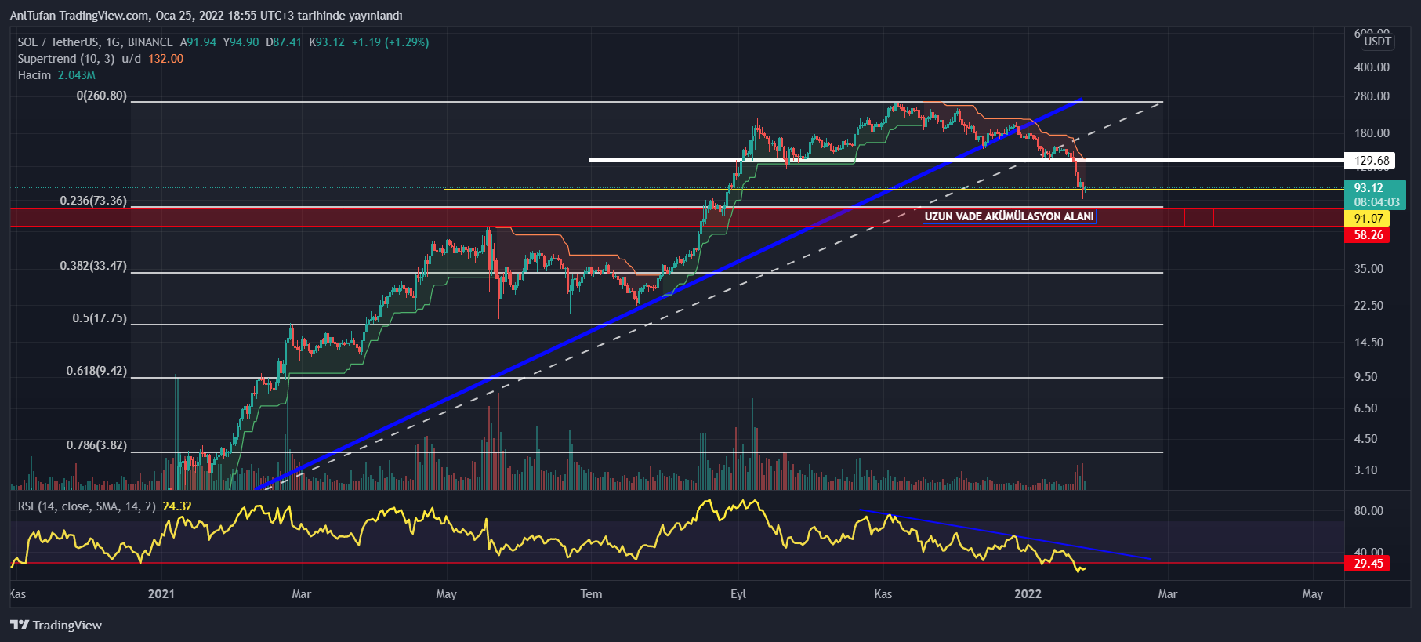Select the "SOL / TetherUS, 1G, BINANCE" symbol title
This screenshot has height=642, width=1421.
(x=96, y=42)
